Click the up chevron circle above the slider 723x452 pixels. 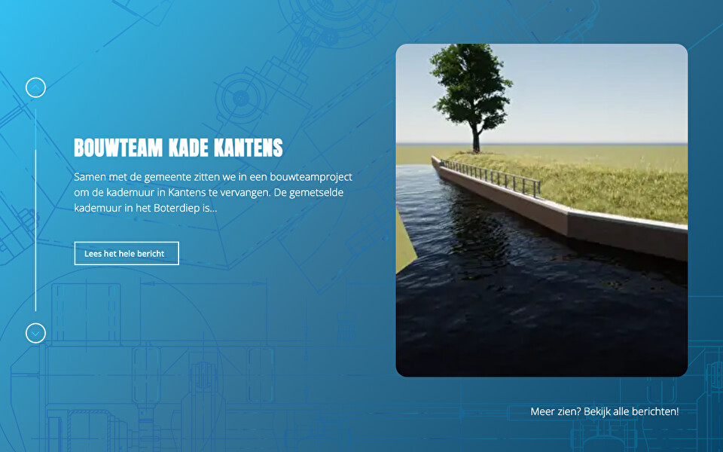[x=35, y=88]
